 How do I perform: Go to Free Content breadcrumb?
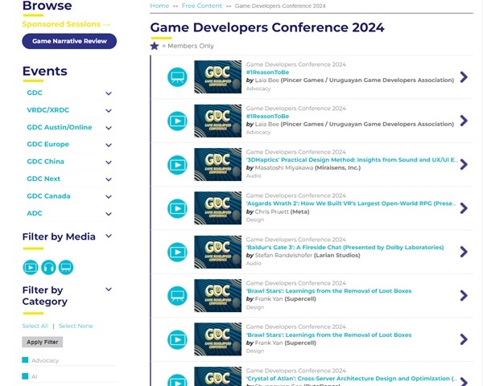(x=202, y=6)
